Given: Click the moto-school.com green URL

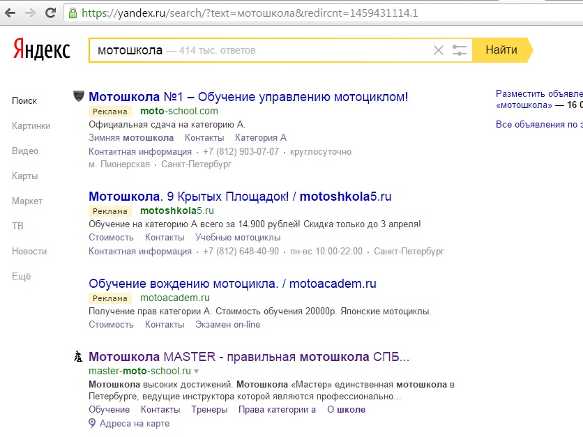Looking at the screenshot, I should click(x=179, y=111).
